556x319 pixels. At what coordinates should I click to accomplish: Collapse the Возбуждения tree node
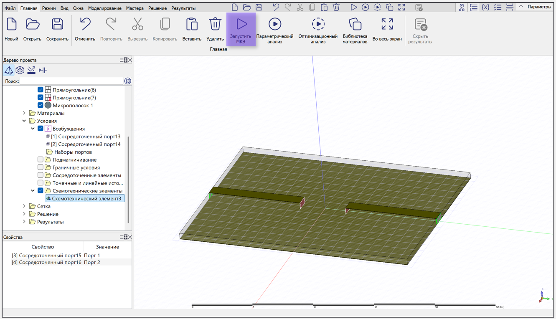[33, 129]
